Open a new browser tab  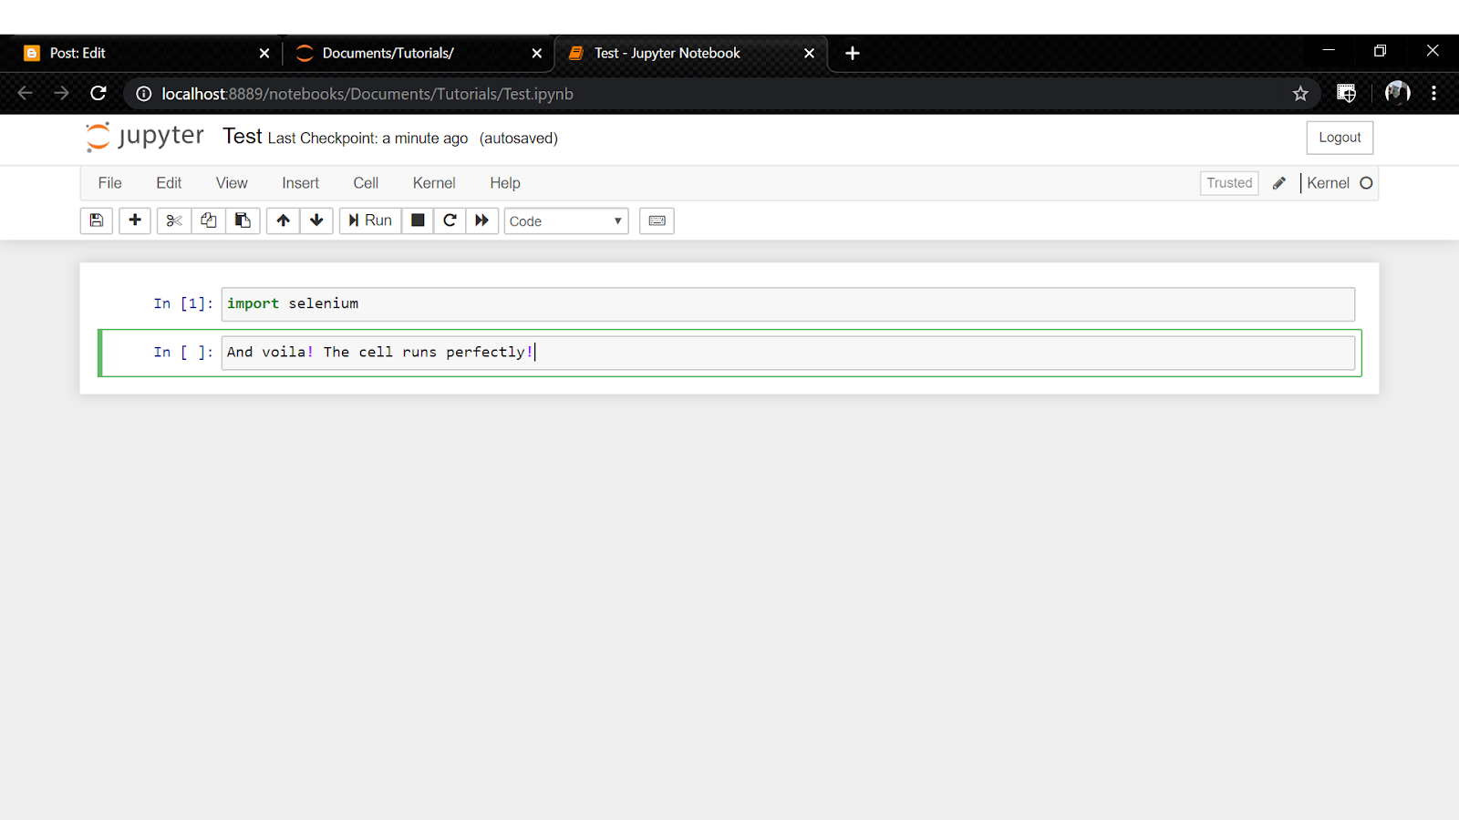853,54
